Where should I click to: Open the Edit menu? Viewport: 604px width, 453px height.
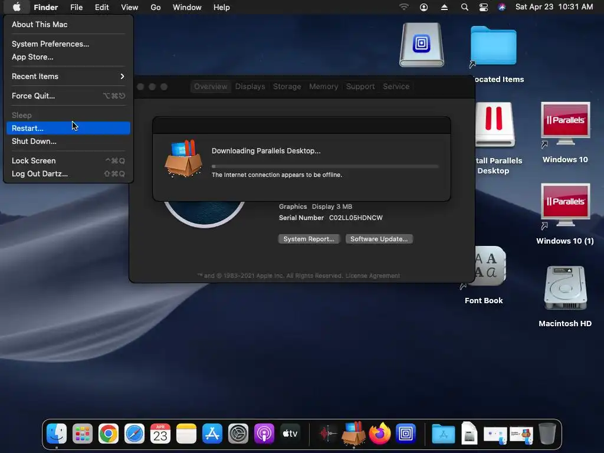[101, 7]
